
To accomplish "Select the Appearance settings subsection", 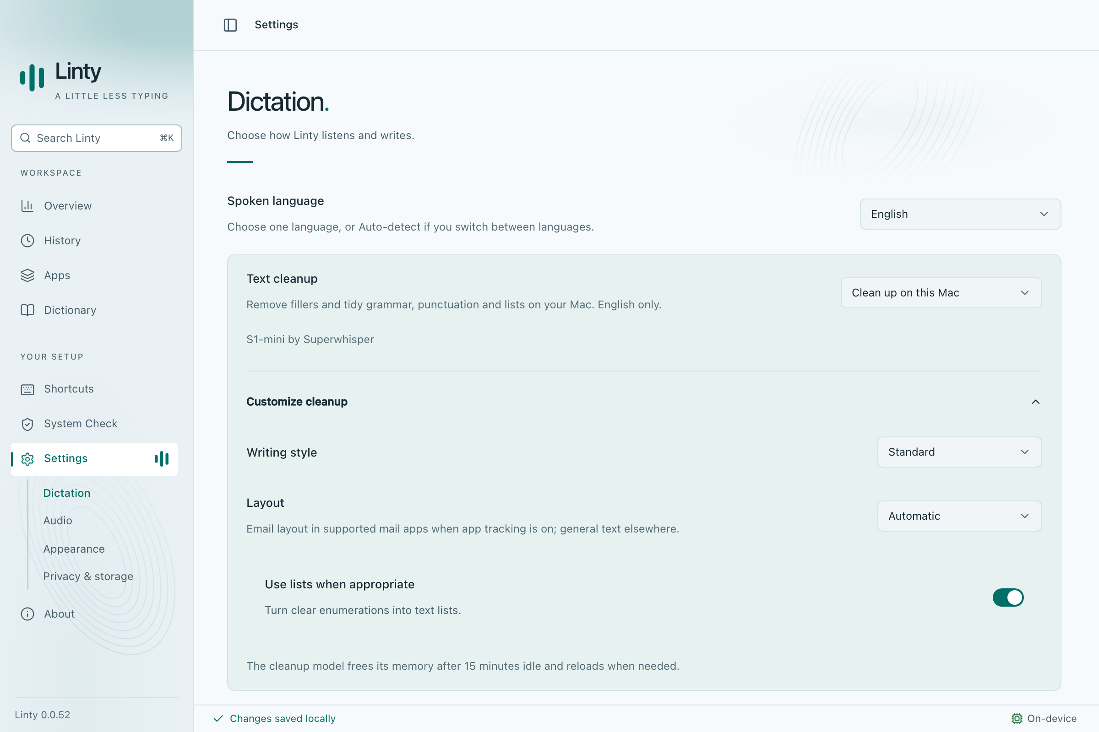I will 74,549.
